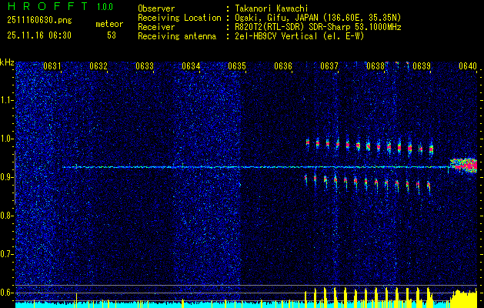Click the Observer label
The width and height of the screenshot is (484, 308).
click(x=156, y=8)
